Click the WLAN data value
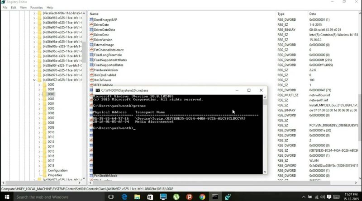This screenshot has width=362, height=201. pyautogui.click(x=314, y=160)
